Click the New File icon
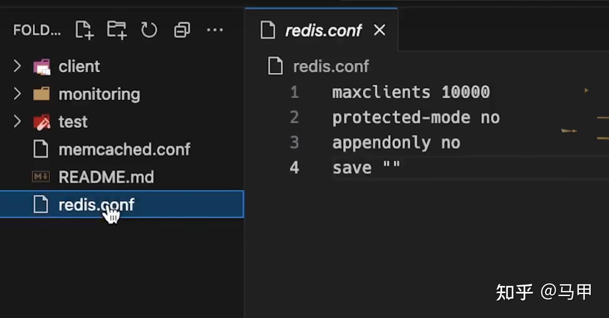This screenshot has width=609, height=318. pyautogui.click(x=84, y=30)
